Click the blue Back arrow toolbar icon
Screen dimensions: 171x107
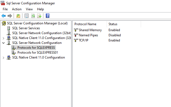(4, 16)
